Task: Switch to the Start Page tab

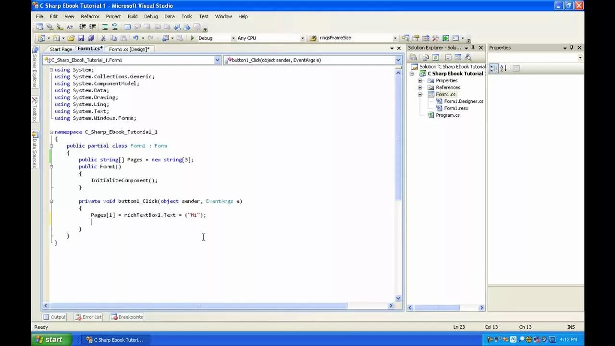Action: (x=61, y=49)
